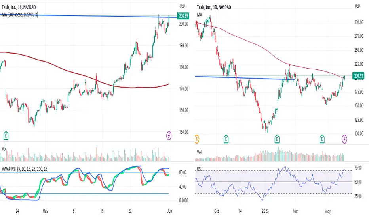The width and height of the screenshot is (369, 217).
Task: Click the 'Jun' date on 1h time axis
Action: (x=169, y=211)
